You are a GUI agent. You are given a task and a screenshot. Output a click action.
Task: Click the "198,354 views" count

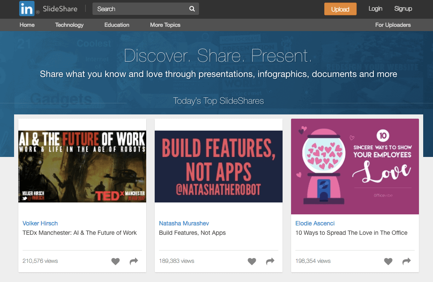313,261
